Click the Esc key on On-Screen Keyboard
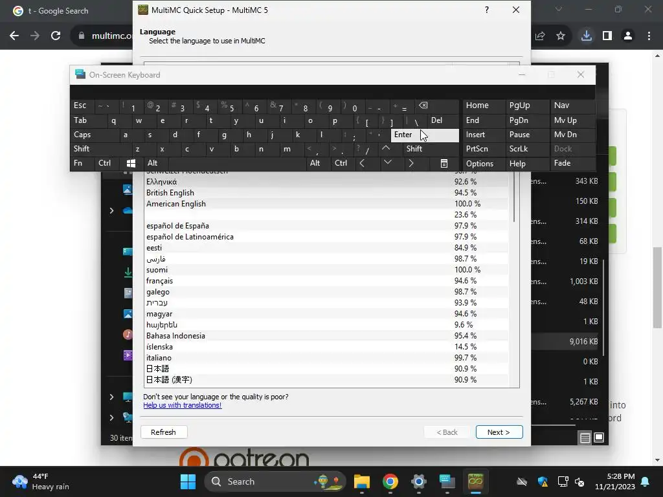663x497 pixels. pyautogui.click(x=82, y=105)
